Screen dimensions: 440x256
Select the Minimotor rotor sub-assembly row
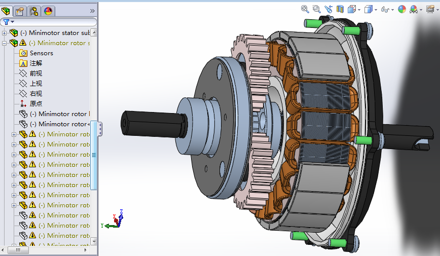pos(59,43)
